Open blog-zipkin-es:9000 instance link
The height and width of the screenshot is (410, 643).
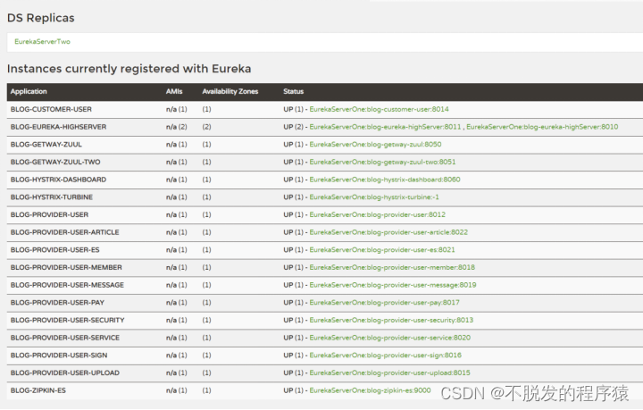click(x=370, y=390)
